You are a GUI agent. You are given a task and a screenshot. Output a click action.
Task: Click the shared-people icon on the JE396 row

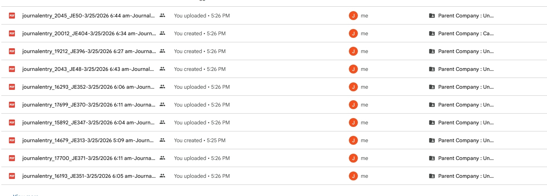point(162,51)
